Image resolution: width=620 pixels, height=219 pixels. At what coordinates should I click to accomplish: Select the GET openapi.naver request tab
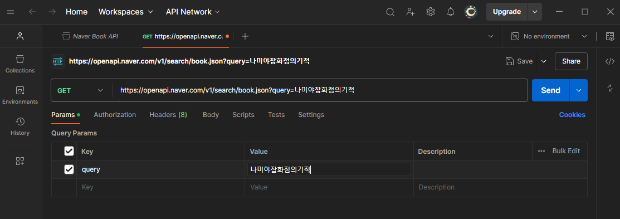(185, 36)
